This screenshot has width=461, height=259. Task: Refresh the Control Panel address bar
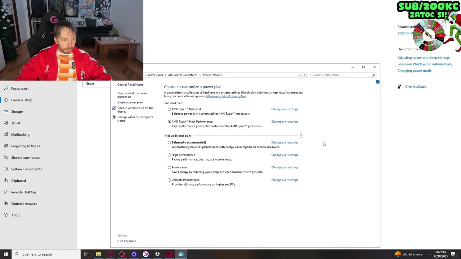coord(305,75)
